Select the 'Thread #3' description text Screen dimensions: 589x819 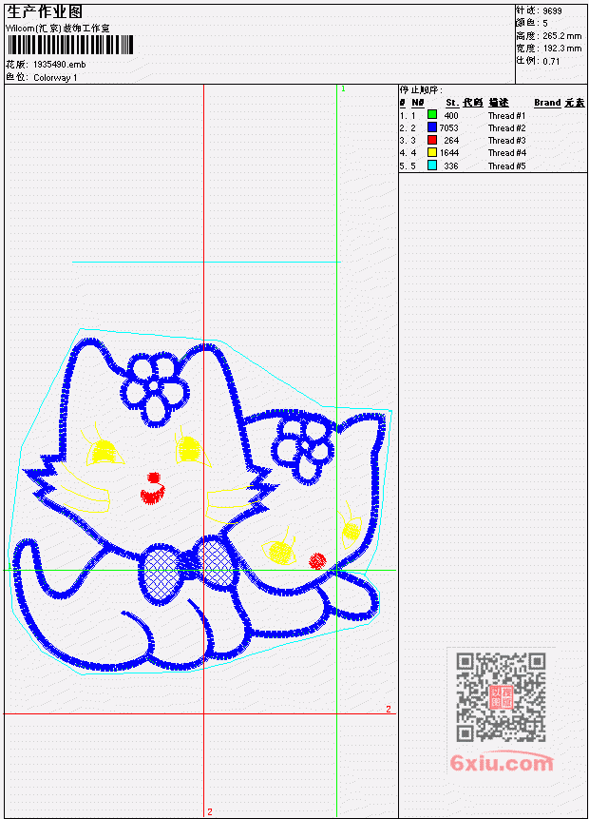506,141
